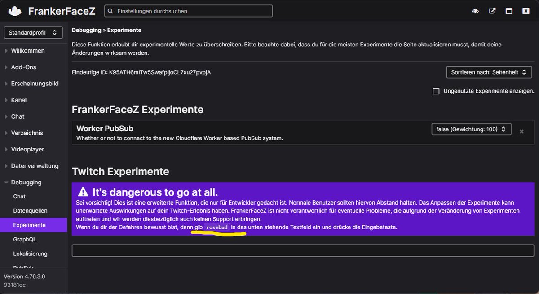Click the warning triangle icon

[x=83, y=192]
